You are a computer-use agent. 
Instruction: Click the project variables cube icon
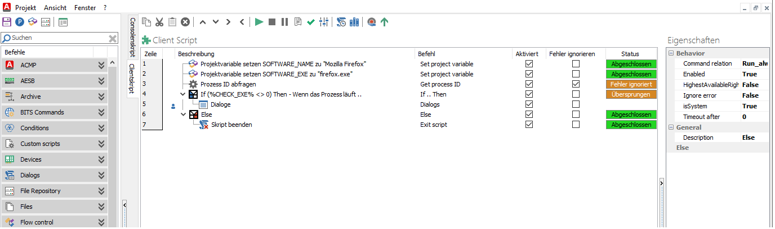coord(33,22)
